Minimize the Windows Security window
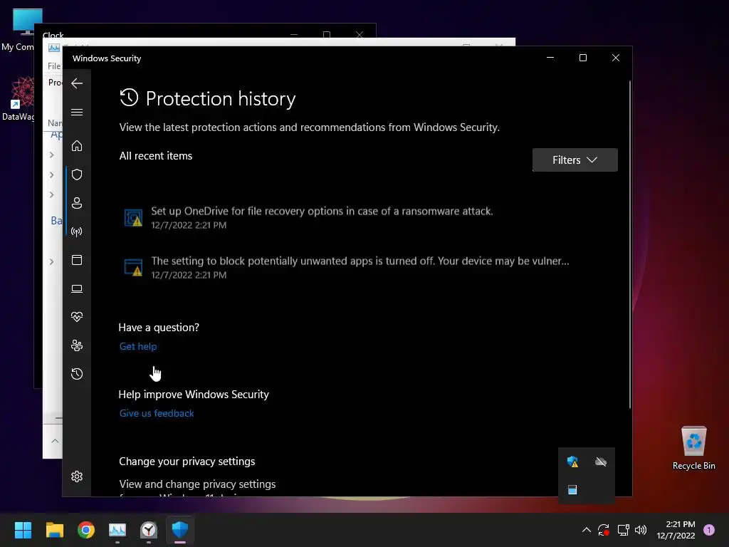Image resolution: width=729 pixels, height=547 pixels. (550, 58)
